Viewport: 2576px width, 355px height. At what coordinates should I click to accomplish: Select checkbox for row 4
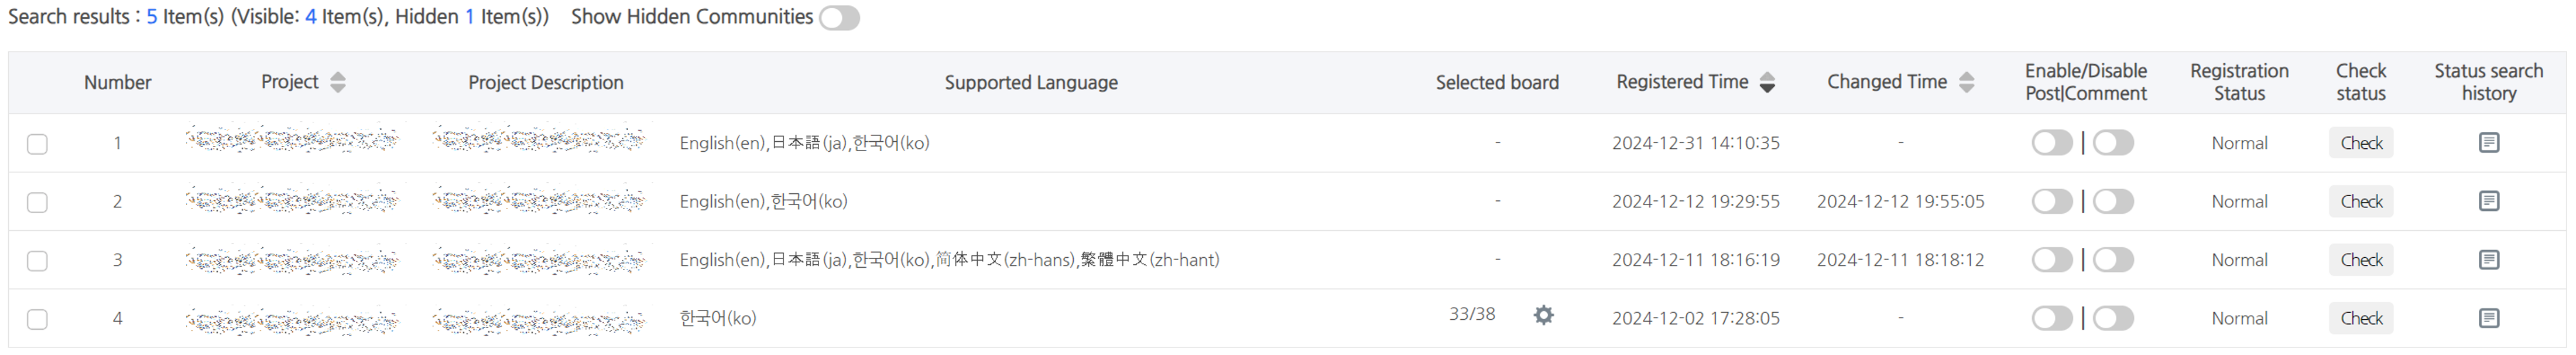pyautogui.click(x=37, y=319)
